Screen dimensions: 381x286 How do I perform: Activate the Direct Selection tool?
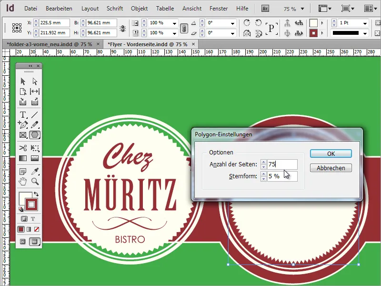(x=34, y=82)
